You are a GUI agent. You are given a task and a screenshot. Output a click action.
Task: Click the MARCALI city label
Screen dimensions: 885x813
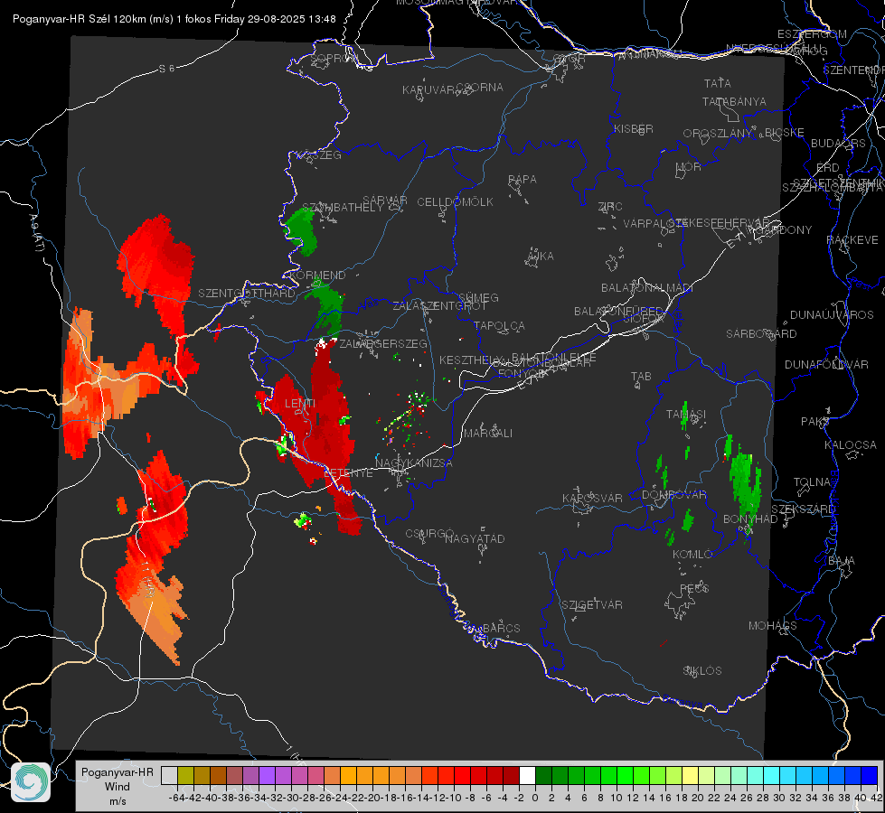click(487, 434)
